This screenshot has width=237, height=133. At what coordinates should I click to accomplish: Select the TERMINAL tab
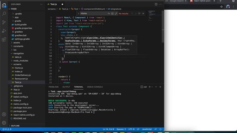[x=79, y=87]
